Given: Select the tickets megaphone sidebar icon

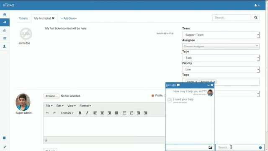Looking at the screenshot, I should click(5, 22).
